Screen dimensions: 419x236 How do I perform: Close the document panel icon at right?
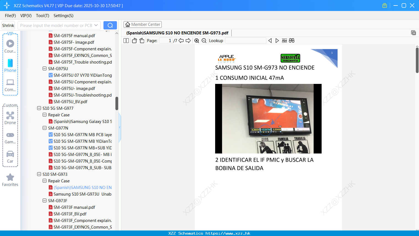coord(413,33)
